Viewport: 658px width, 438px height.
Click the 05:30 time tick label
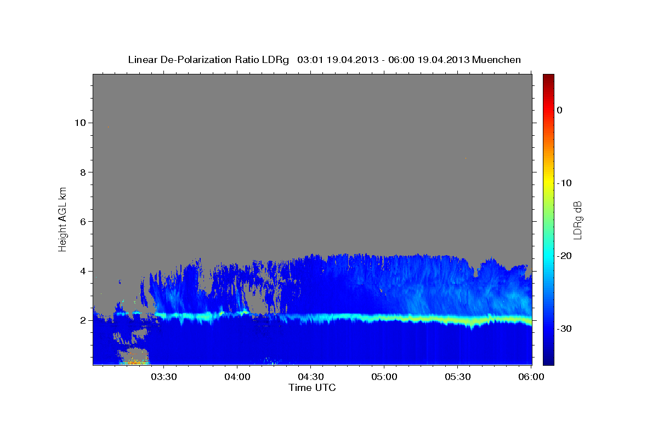click(x=457, y=377)
